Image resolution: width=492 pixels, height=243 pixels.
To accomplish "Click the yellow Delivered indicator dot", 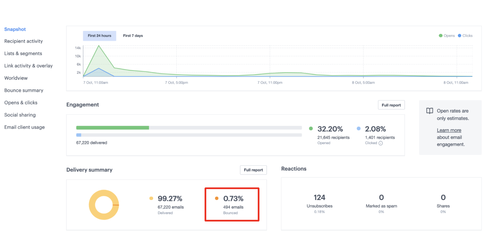I will [151, 199].
